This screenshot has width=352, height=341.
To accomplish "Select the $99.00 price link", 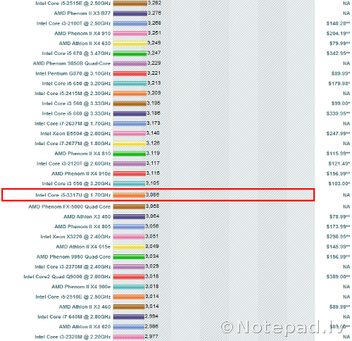I will [x=341, y=104].
